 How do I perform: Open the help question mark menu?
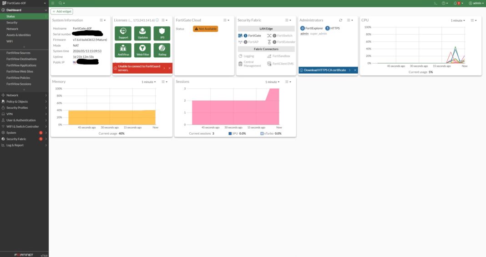(x=445, y=3)
